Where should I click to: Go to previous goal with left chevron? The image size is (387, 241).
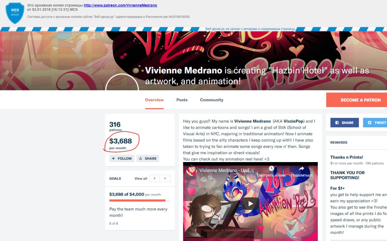pyautogui.click(x=155, y=178)
